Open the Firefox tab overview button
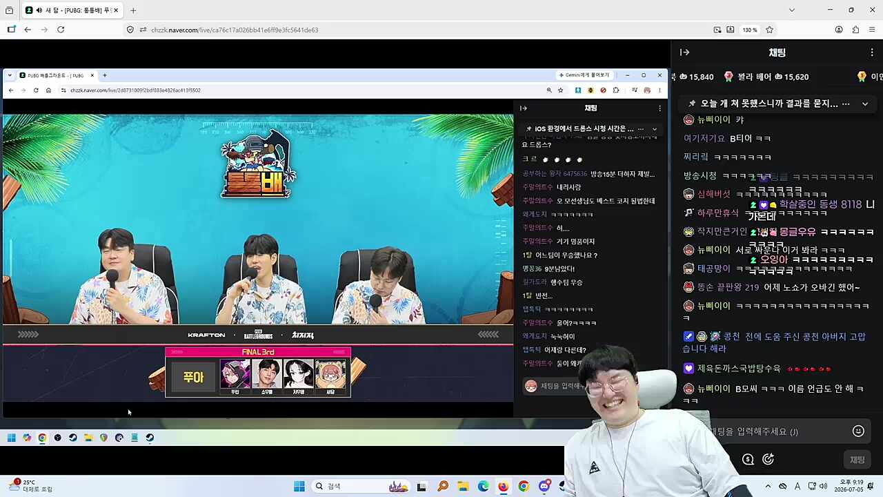The width and height of the screenshot is (883, 497). pos(9,10)
